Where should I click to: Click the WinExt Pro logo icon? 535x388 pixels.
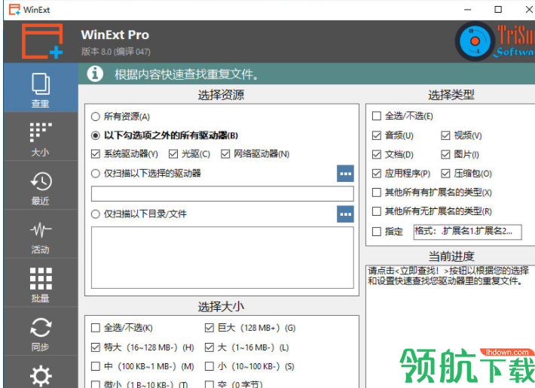[42, 41]
